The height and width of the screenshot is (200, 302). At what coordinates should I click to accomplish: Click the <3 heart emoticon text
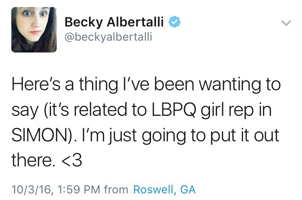tap(72, 161)
